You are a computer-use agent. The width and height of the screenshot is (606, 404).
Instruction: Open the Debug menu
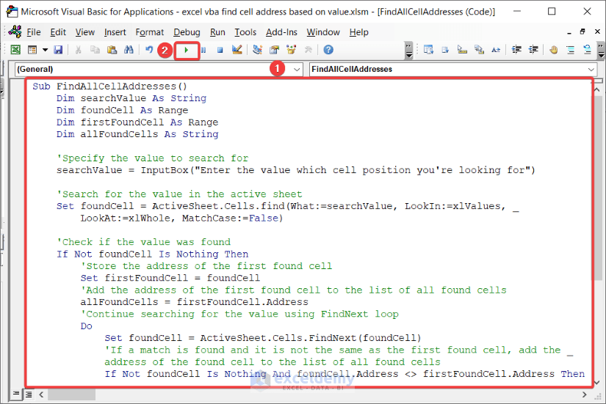coord(187,32)
